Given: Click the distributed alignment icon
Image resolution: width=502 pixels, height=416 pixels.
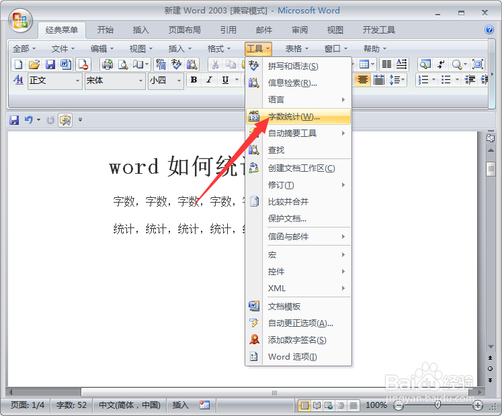Looking at the screenshot, I should tap(379, 80).
